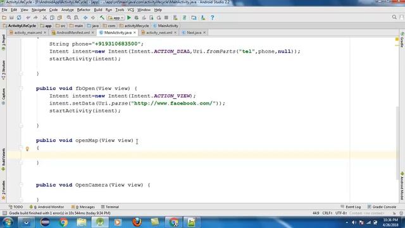This screenshot has width=405, height=228.
Task: Toggle the Favorites side panel
Action: pos(3,190)
